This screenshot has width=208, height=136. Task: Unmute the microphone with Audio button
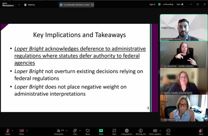8,131
